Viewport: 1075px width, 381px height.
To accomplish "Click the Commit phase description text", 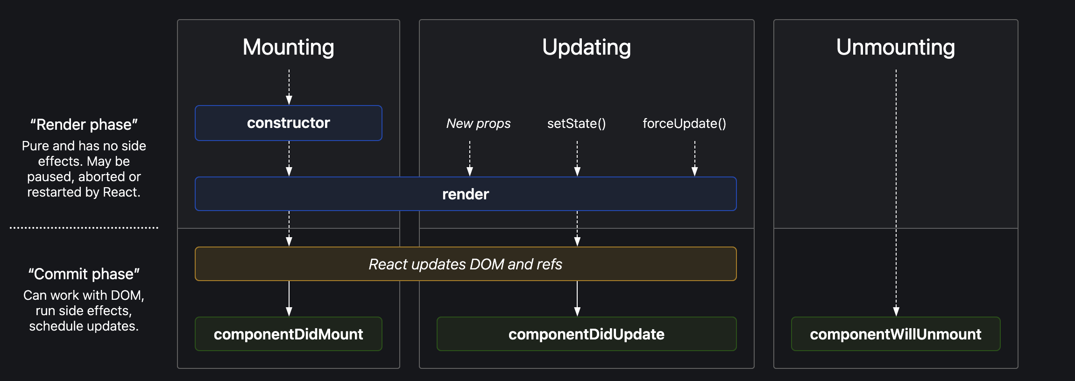I will [x=84, y=310].
